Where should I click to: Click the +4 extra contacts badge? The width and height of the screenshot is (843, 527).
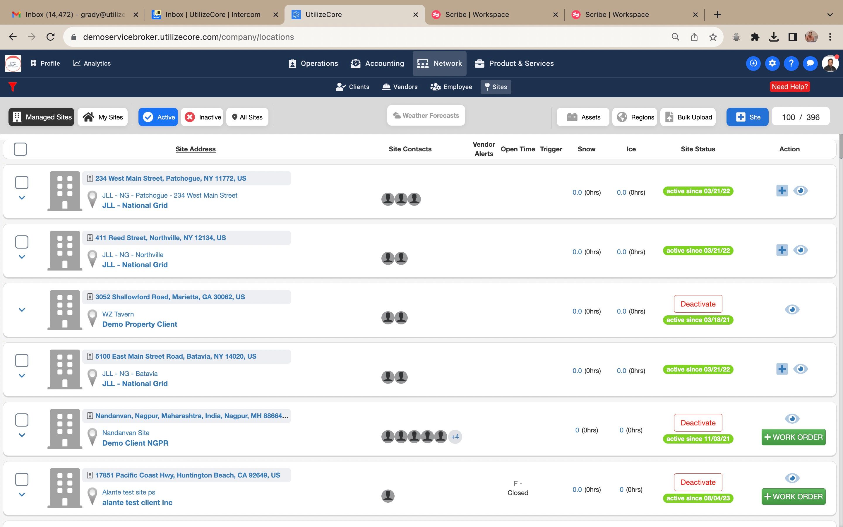(x=455, y=437)
